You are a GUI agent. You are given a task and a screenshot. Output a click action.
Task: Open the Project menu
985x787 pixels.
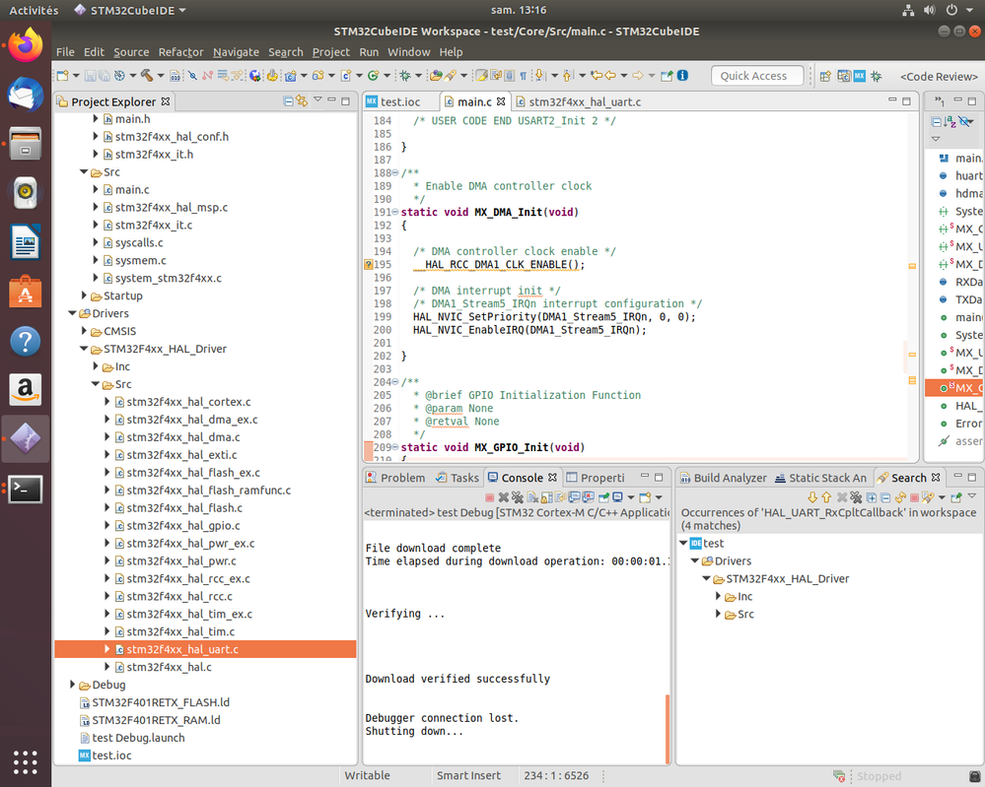pos(330,52)
